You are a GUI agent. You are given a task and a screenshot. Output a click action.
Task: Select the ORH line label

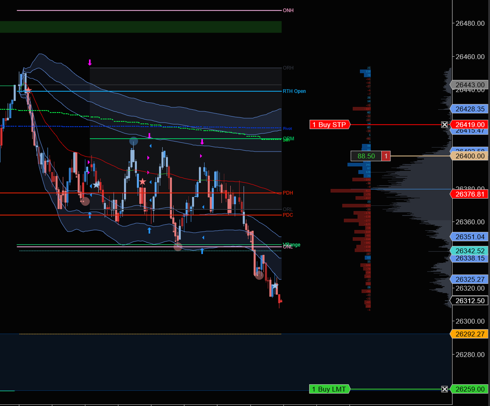click(x=288, y=68)
